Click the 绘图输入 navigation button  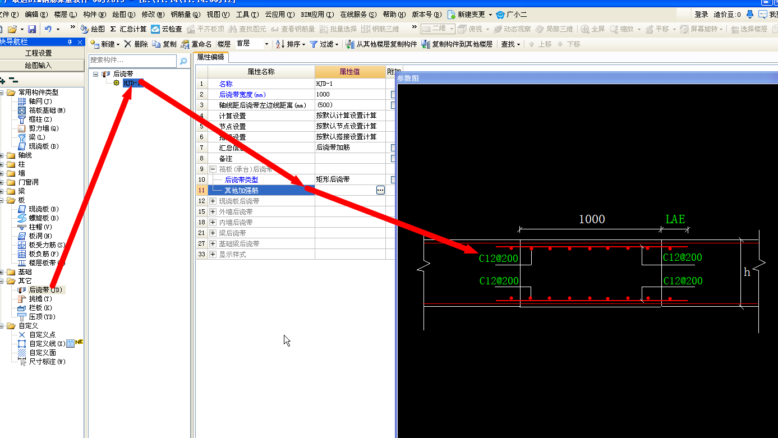[x=39, y=65]
